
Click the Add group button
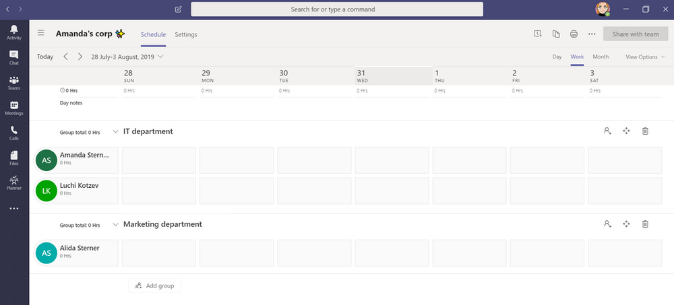click(x=155, y=285)
